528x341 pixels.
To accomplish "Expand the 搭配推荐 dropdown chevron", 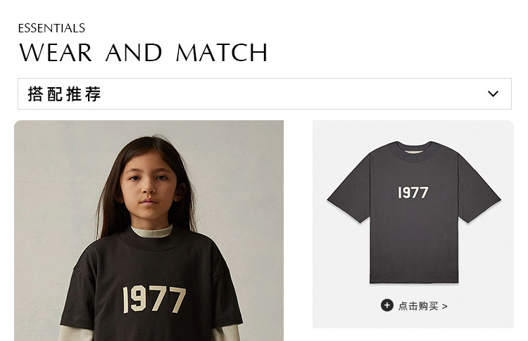I will click(493, 94).
